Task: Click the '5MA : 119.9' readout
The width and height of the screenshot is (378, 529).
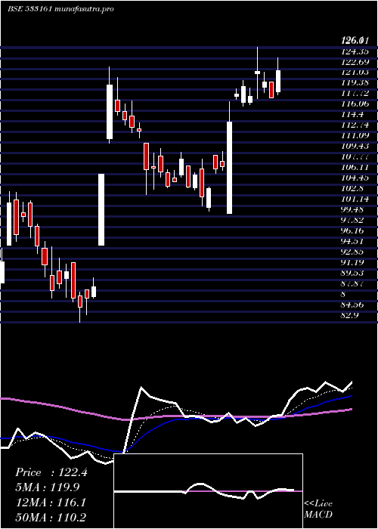Action: coord(48,487)
